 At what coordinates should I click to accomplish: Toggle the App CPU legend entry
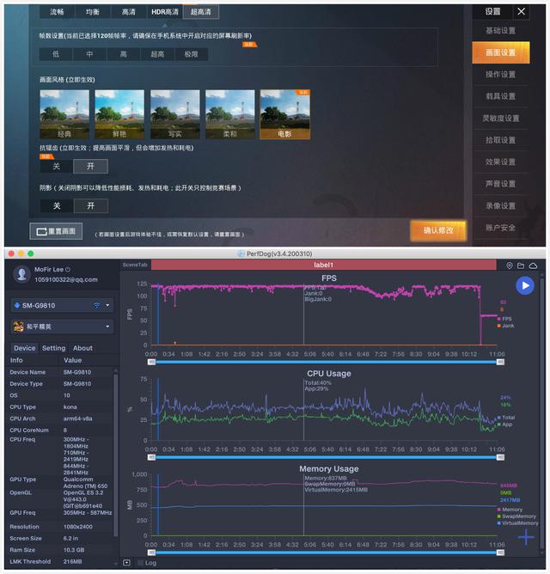[x=504, y=424]
